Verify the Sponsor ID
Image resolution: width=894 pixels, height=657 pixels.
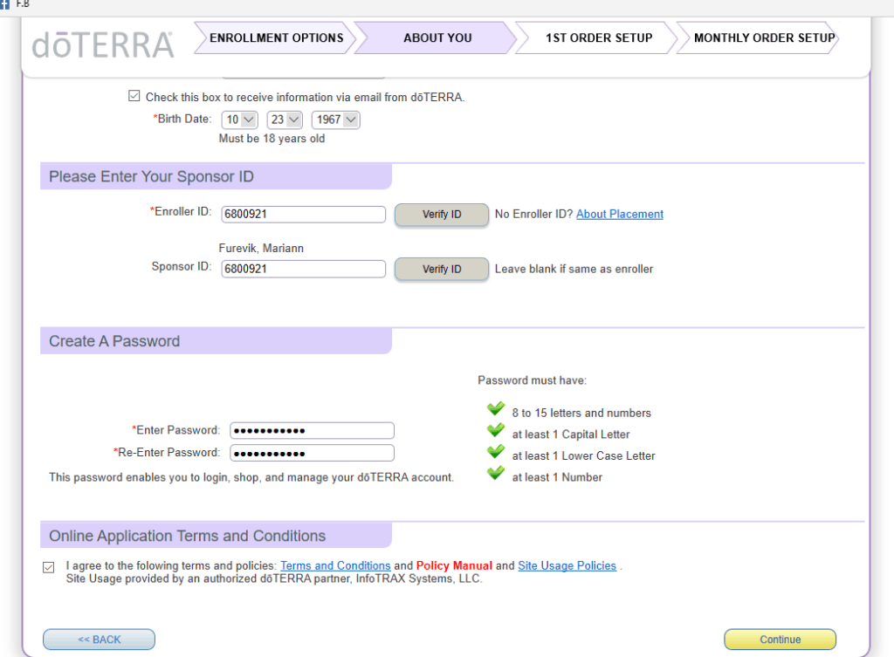441,269
